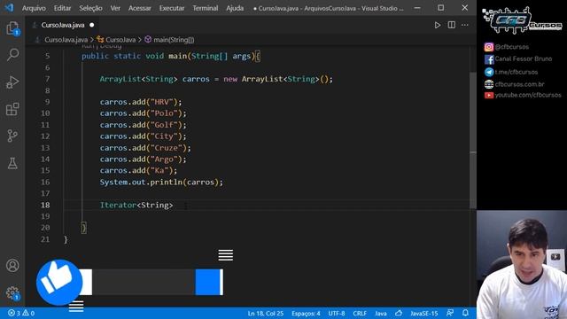Click the System.out.println(carros) line
Screen dimensions: 567x319
(161, 182)
